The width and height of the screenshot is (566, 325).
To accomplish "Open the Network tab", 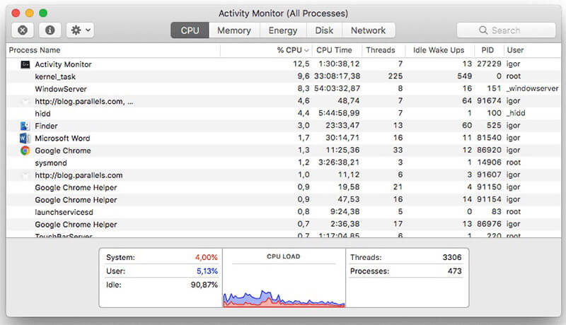I will pos(368,30).
